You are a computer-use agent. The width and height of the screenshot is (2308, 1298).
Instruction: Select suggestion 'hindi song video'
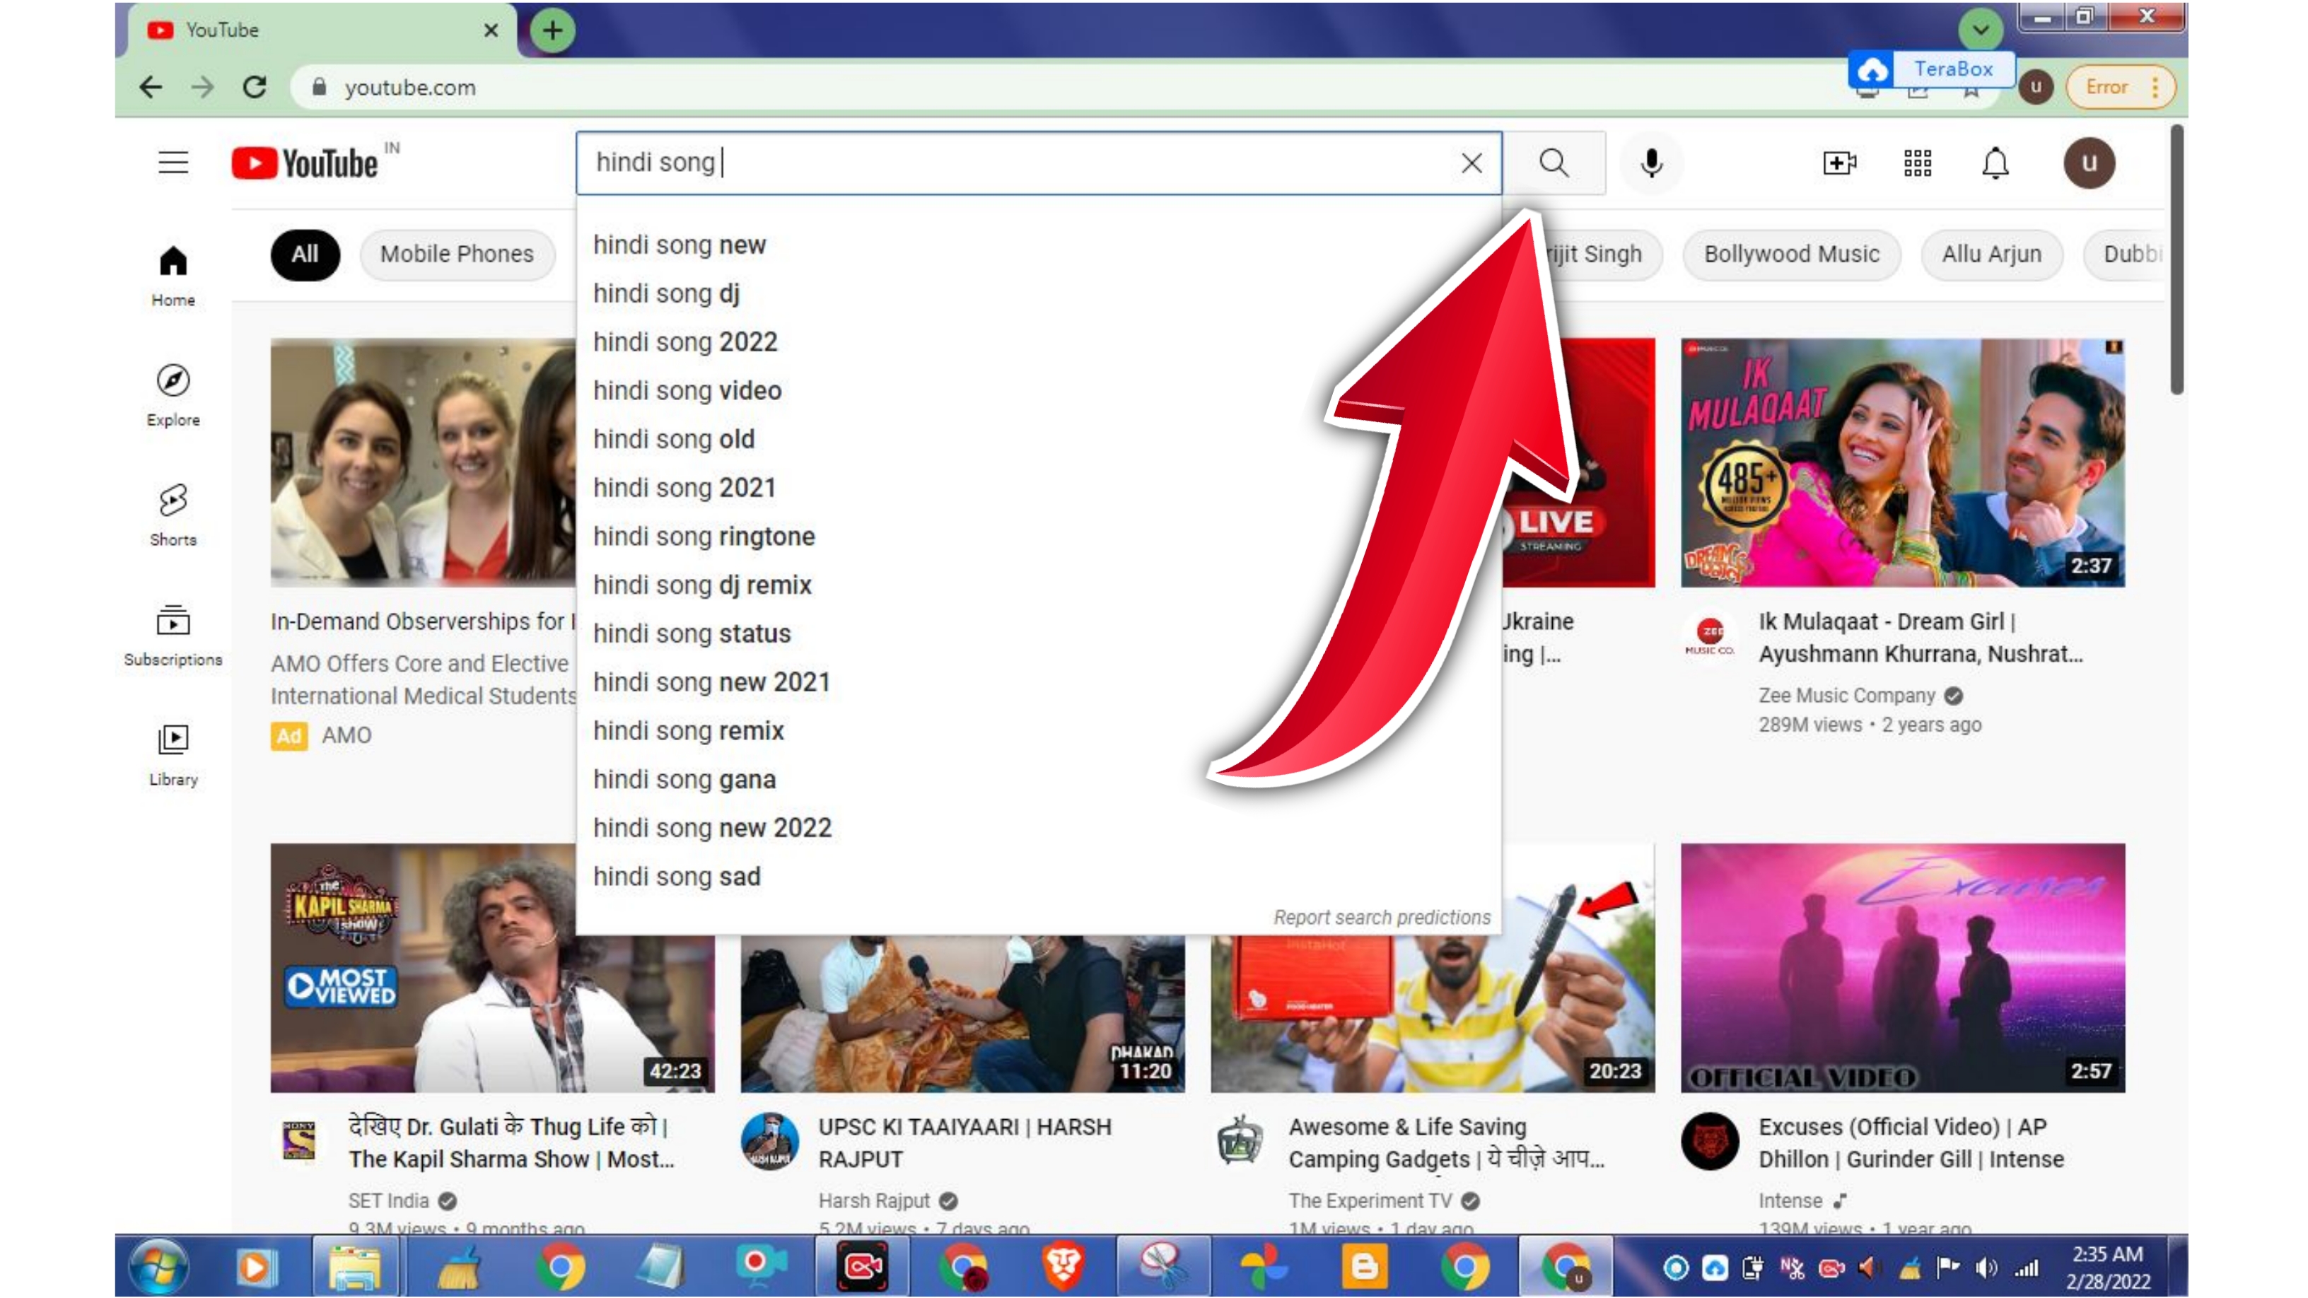click(1039, 390)
